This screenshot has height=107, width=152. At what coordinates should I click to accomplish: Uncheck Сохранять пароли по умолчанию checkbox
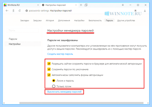click(x=49, y=69)
